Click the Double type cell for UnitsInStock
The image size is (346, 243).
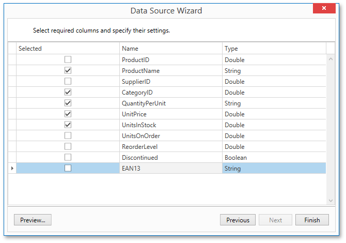tap(274, 125)
